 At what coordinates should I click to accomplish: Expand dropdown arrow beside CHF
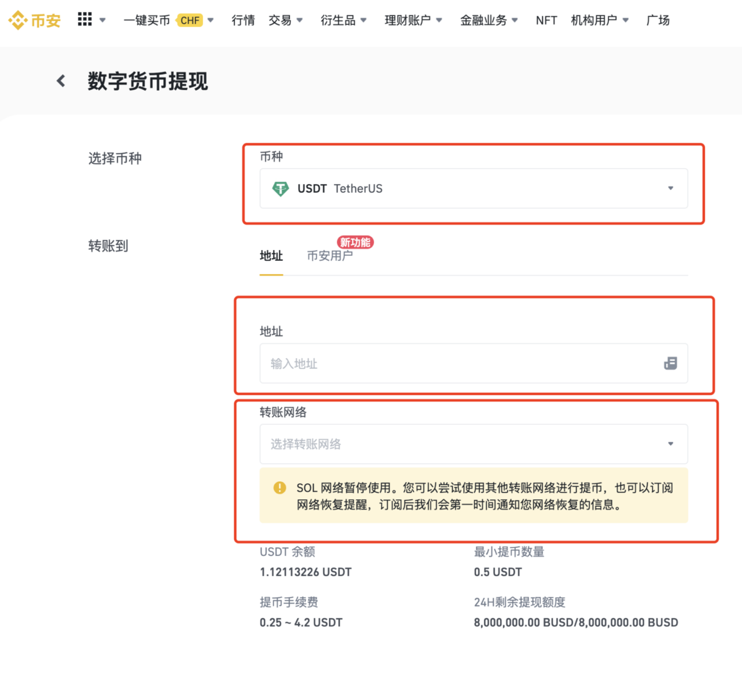coord(211,20)
